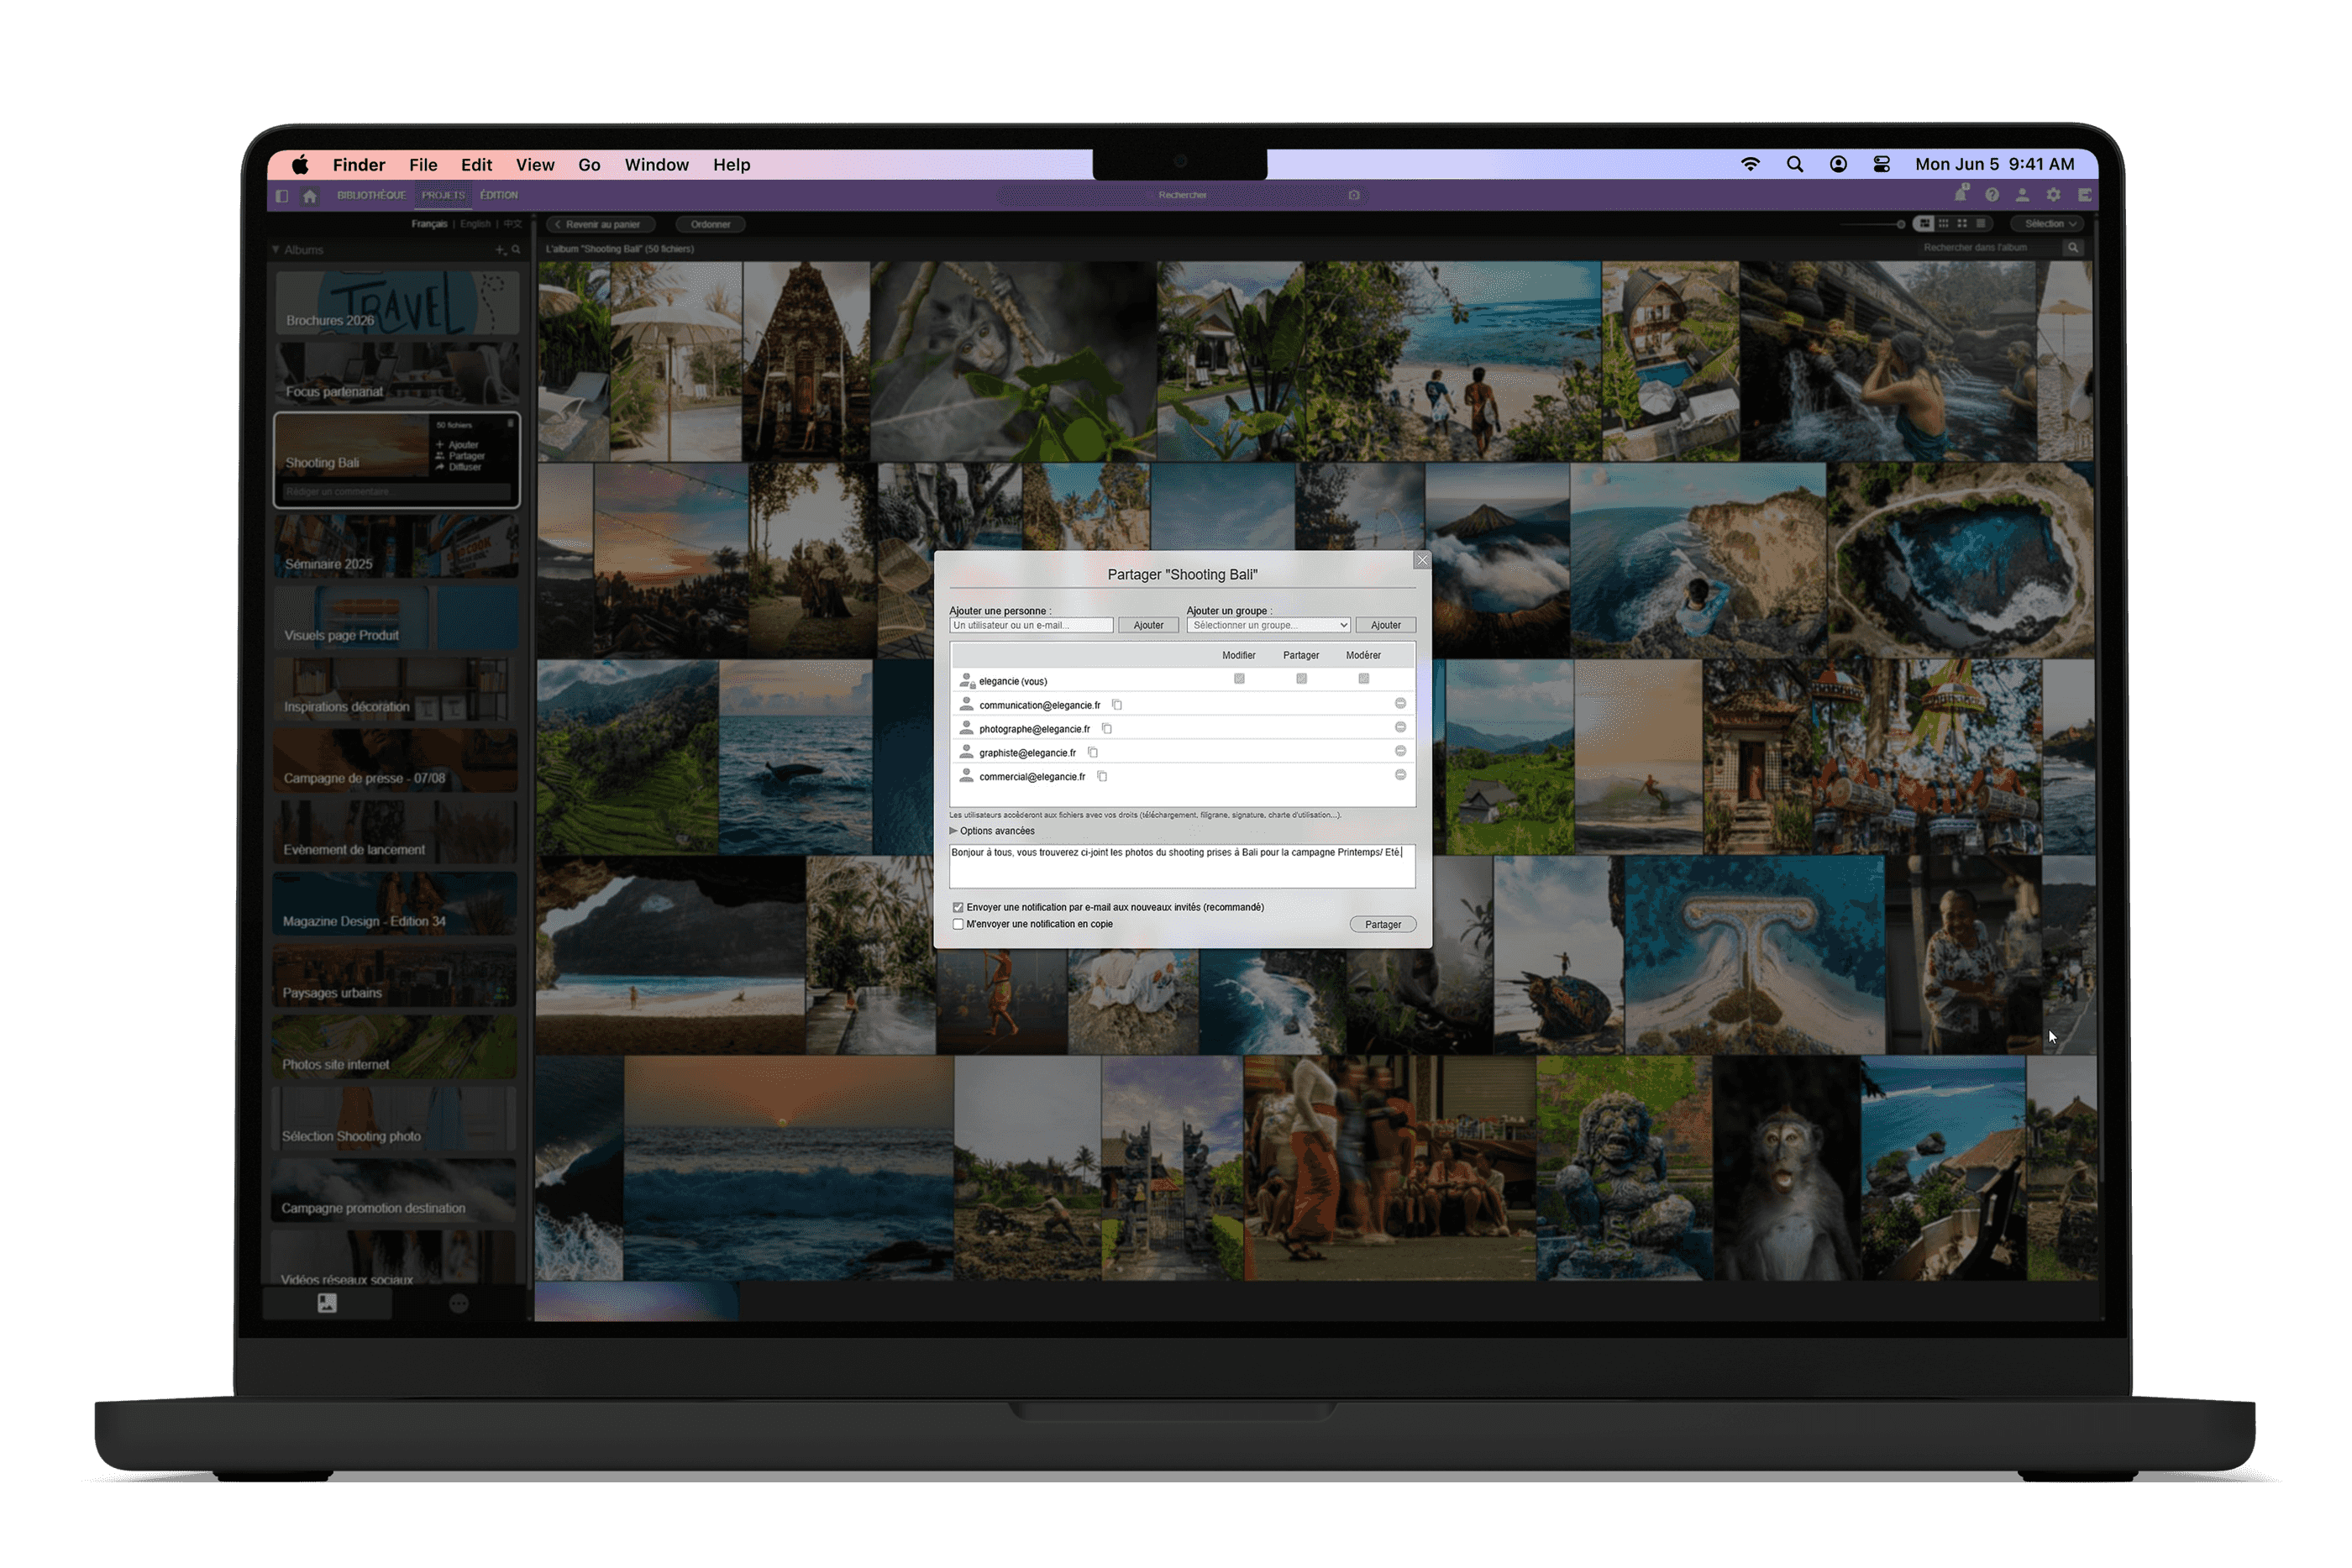The height and width of the screenshot is (1568, 2352).
Task: Collapse the Albums section triangle
Action: 276,250
